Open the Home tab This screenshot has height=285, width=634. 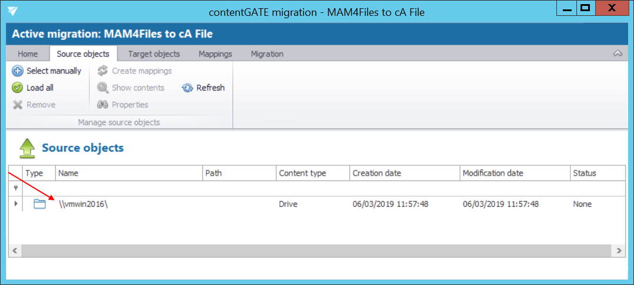pos(28,54)
